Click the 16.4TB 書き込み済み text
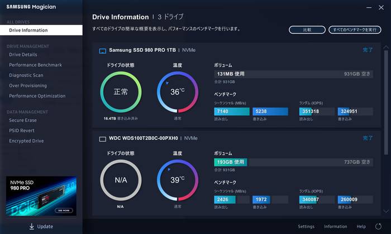This screenshot has width=391, height=234. [121, 119]
